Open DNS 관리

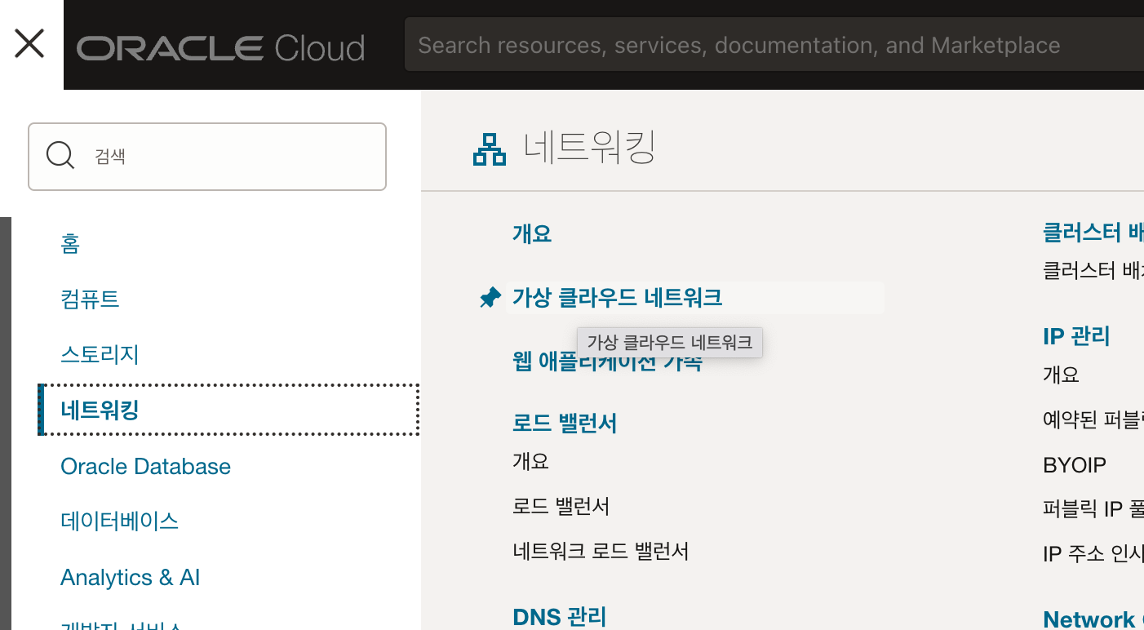(x=559, y=616)
